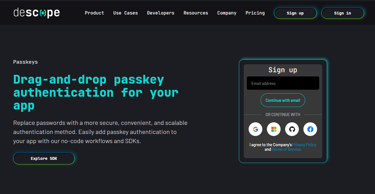This screenshot has width=375, height=194.
Task: Click the 'Sign up' form heading
Action: click(283, 70)
